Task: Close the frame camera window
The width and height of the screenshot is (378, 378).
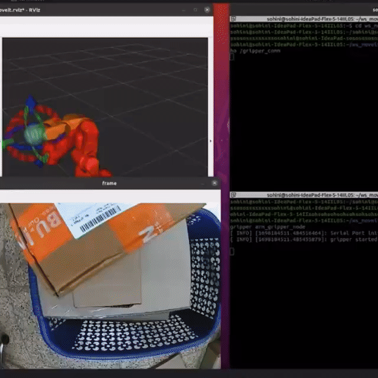Action: click(x=214, y=183)
